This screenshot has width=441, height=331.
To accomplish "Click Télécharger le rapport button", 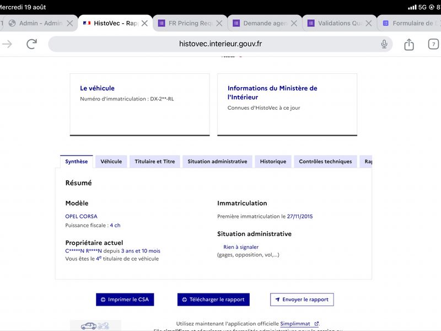I will (x=213, y=300).
